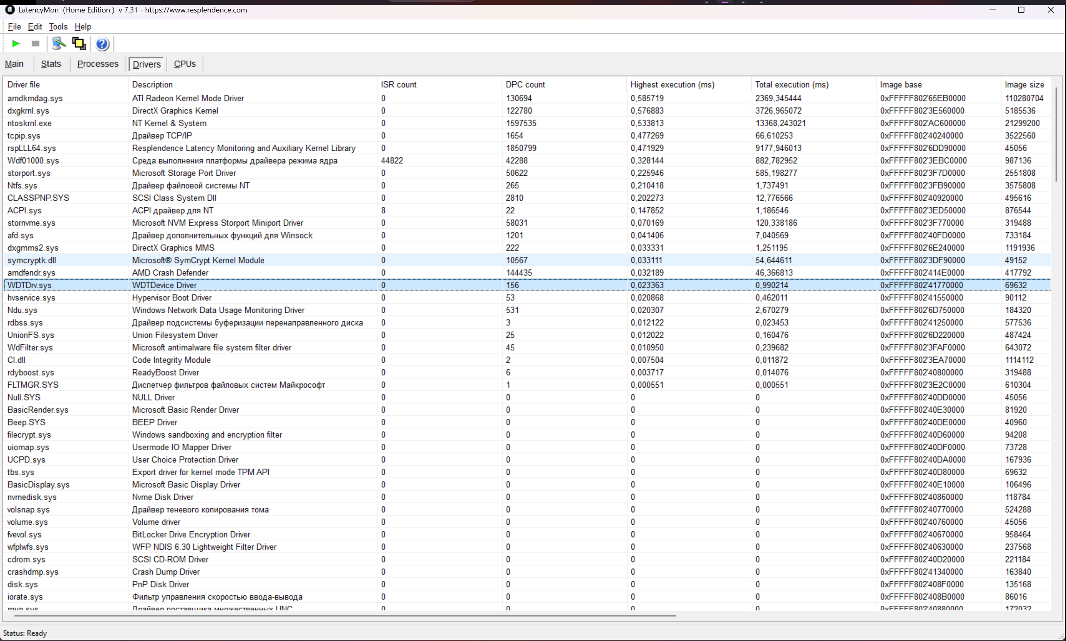This screenshot has height=641, width=1066.
Task: Switch to the CPUs tab
Action: click(x=185, y=64)
